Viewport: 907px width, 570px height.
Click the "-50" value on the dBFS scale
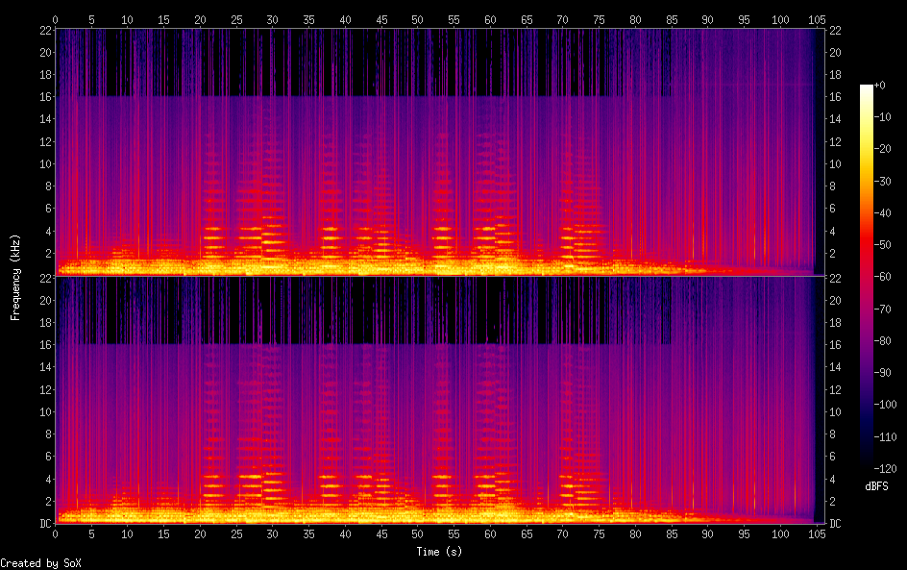coord(883,245)
